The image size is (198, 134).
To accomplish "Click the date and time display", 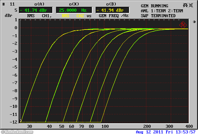I will pos(166,132).
